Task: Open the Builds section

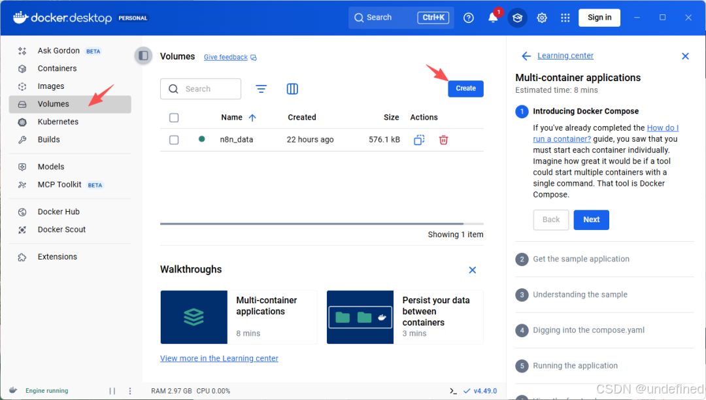Action: [x=70, y=139]
